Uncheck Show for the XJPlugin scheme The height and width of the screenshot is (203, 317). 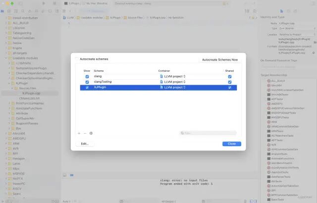[x=87, y=88]
